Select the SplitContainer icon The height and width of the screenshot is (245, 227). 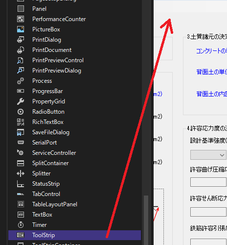(21, 163)
